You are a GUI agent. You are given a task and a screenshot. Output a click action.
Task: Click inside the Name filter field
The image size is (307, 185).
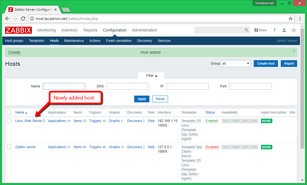pyautogui.click(x=64, y=86)
